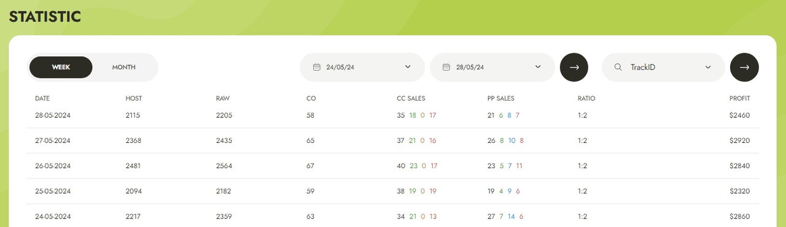Click the PP SALES column header
Viewport: 786px width, 227px height.
point(501,98)
